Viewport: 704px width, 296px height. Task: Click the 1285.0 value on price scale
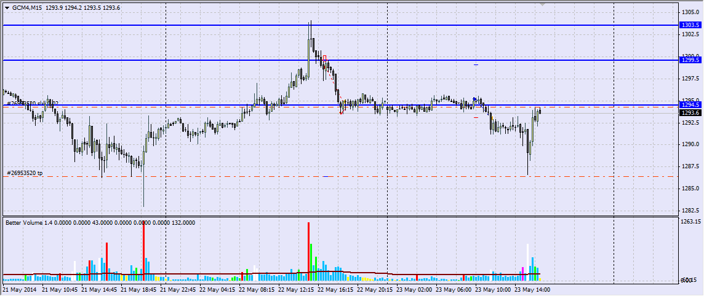point(690,188)
